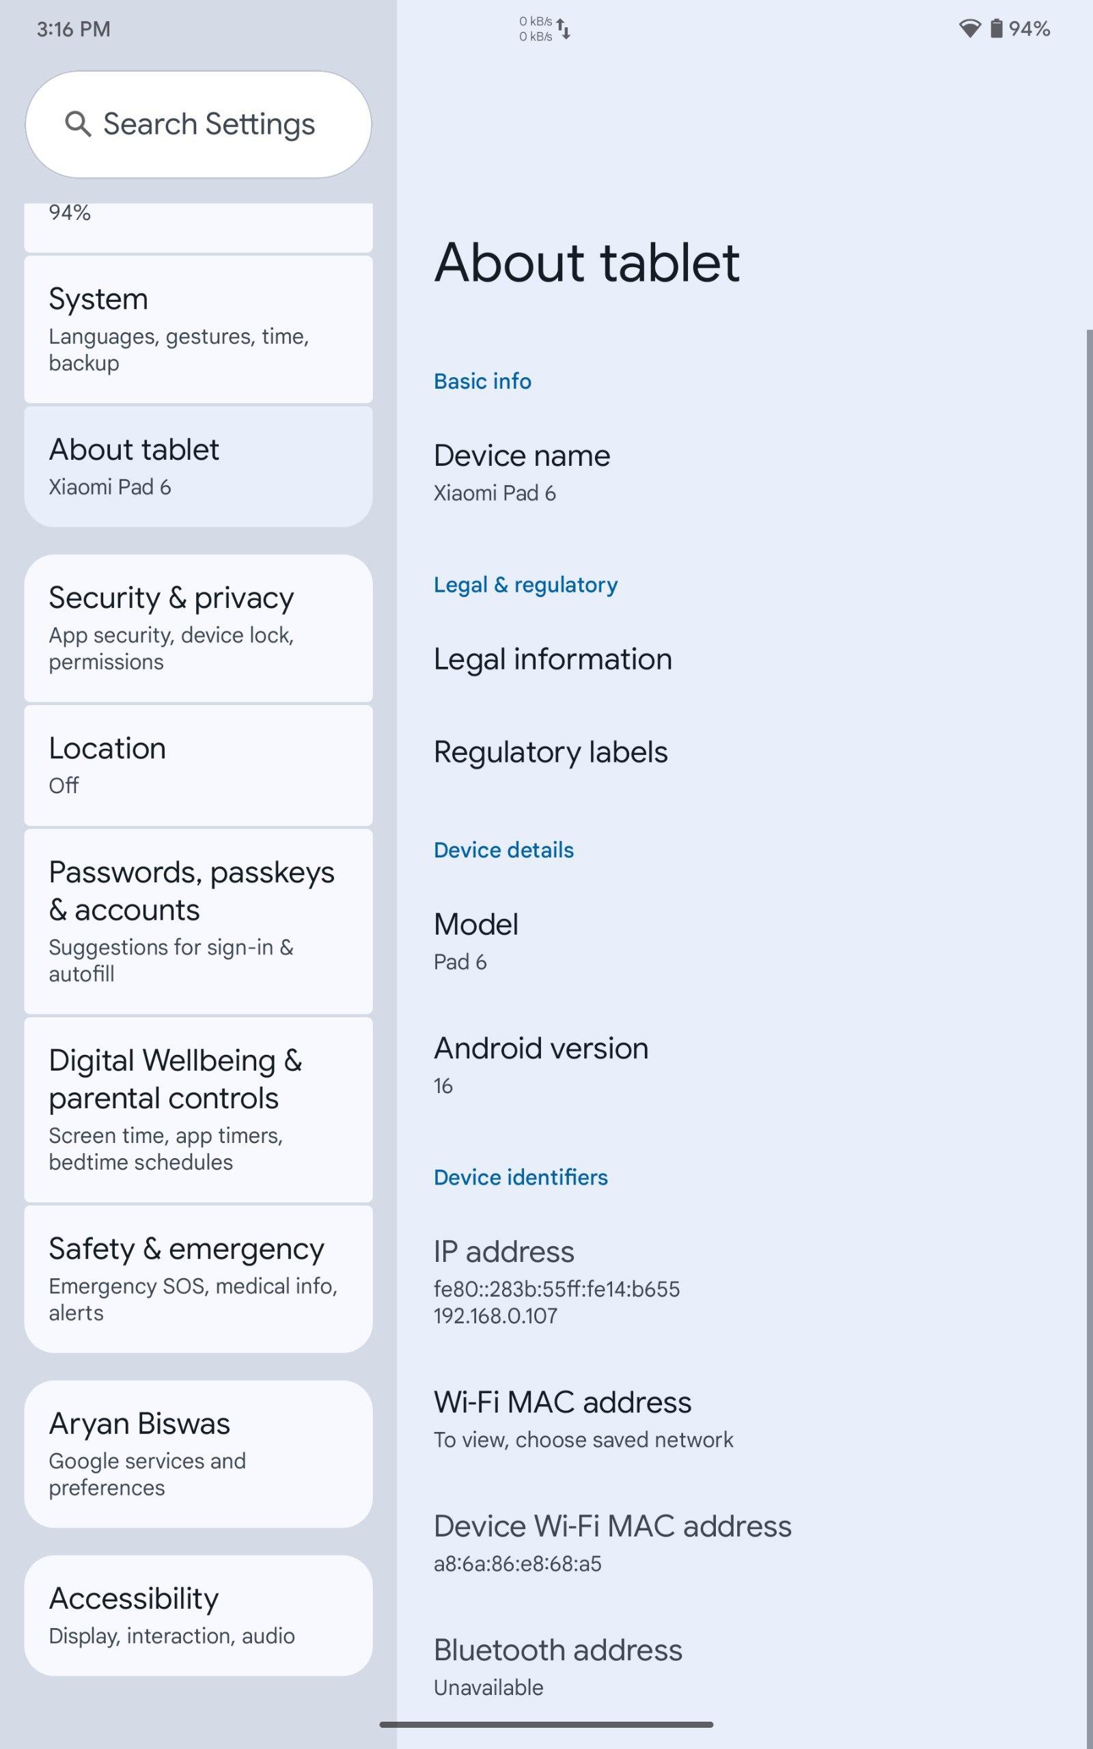Screen dimensions: 1093x1749
Task: Open Passwords, passkeys & accounts
Action: (x=198, y=921)
